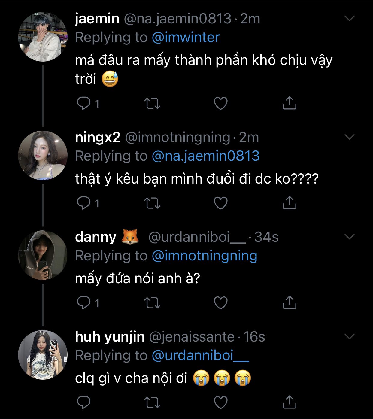Reply to huh yunjin's tweet
Viewport: 373px width, 419px height.
pos(83,402)
